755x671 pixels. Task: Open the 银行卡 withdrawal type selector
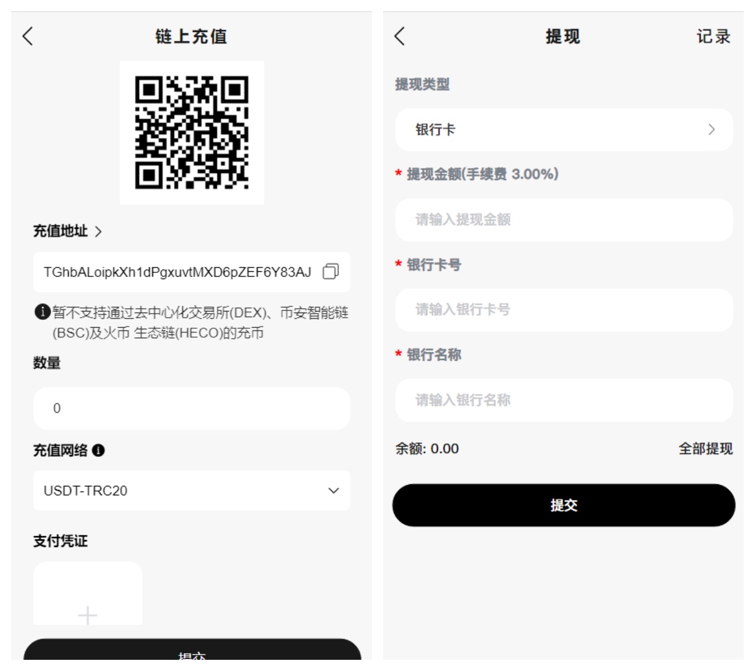564,130
